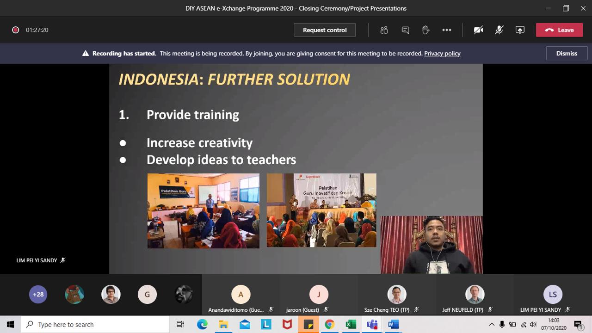Image resolution: width=592 pixels, height=333 pixels.
Task: Expand the +28 additional participants list
Action: (x=38, y=295)
